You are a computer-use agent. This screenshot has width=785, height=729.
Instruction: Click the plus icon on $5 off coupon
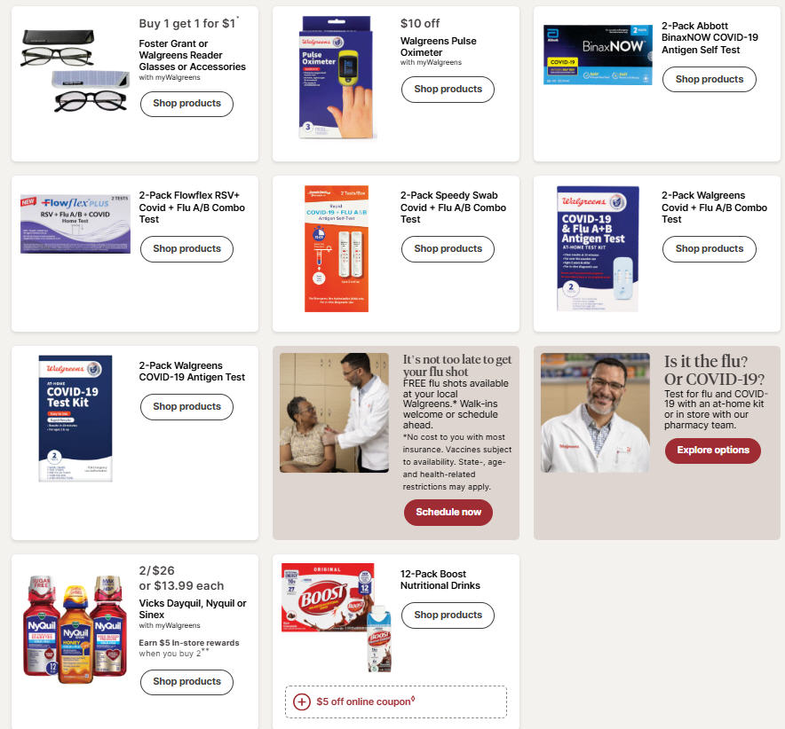[x=301, y=702]
